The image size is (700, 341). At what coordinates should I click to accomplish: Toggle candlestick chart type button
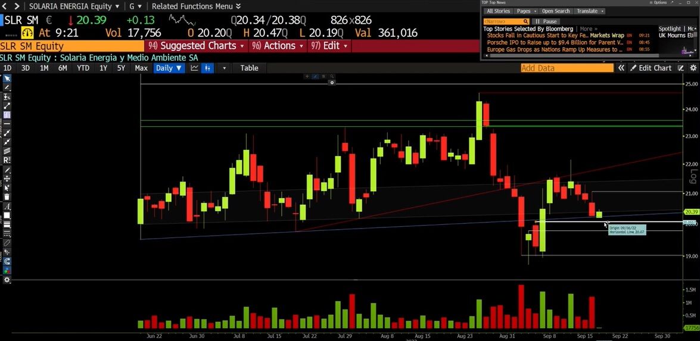pyautogui.click(x=207, y=68)
